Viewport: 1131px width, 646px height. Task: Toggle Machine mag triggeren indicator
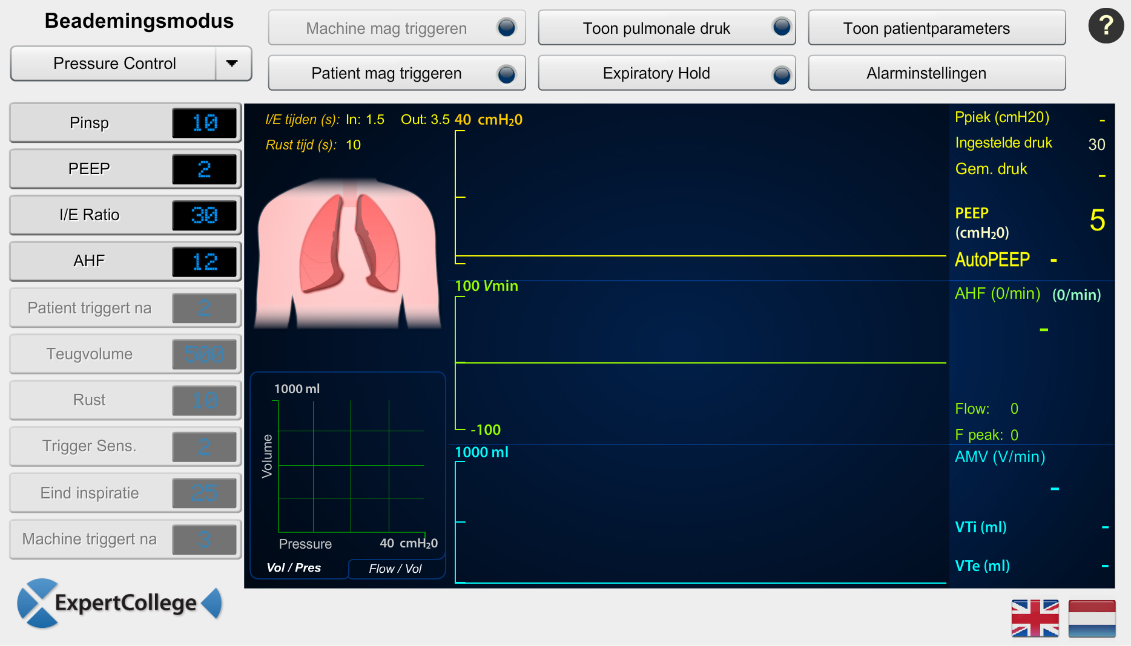click(506, 28)
